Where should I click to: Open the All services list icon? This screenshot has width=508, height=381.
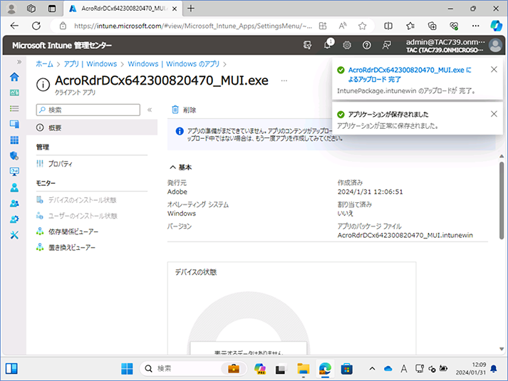point(14,108)
